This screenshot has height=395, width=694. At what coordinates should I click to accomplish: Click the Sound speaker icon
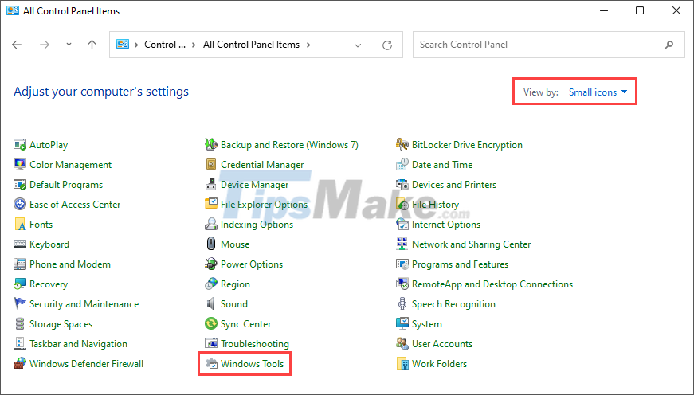pyautogui.click(x=211, y=304)
